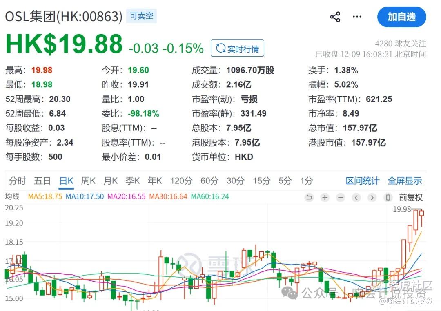This screenshot has width=441, height=311.
Task: Click the 均线 label
Action: 12,196
